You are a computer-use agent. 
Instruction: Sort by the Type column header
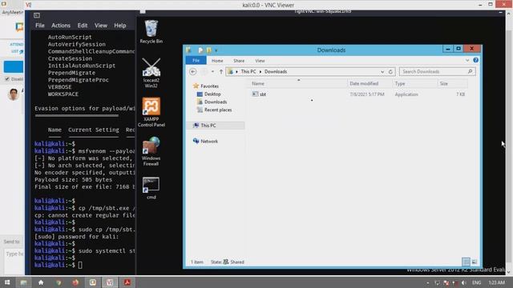click(414, 83)
